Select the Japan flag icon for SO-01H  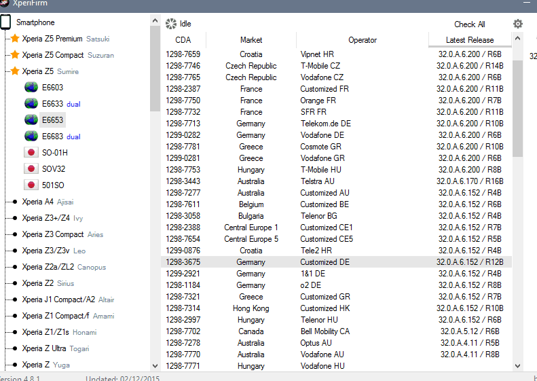click(x=31, y=153)
